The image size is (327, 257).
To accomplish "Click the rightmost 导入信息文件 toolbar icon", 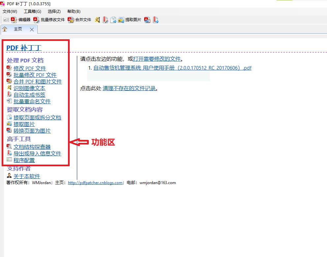I will coord(155,20).
